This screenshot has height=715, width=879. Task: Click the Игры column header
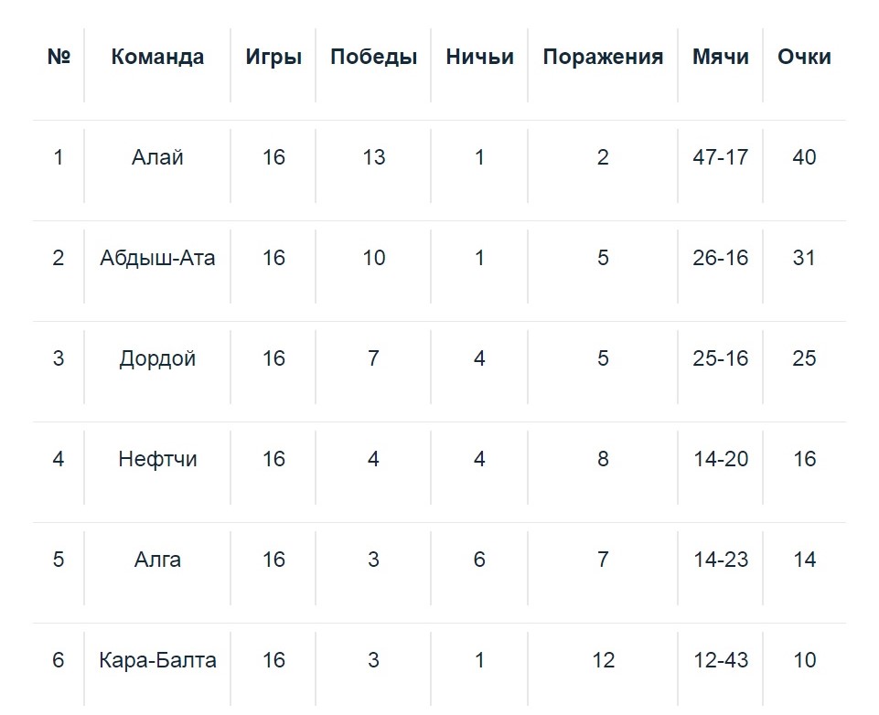[x=273, y=57]
